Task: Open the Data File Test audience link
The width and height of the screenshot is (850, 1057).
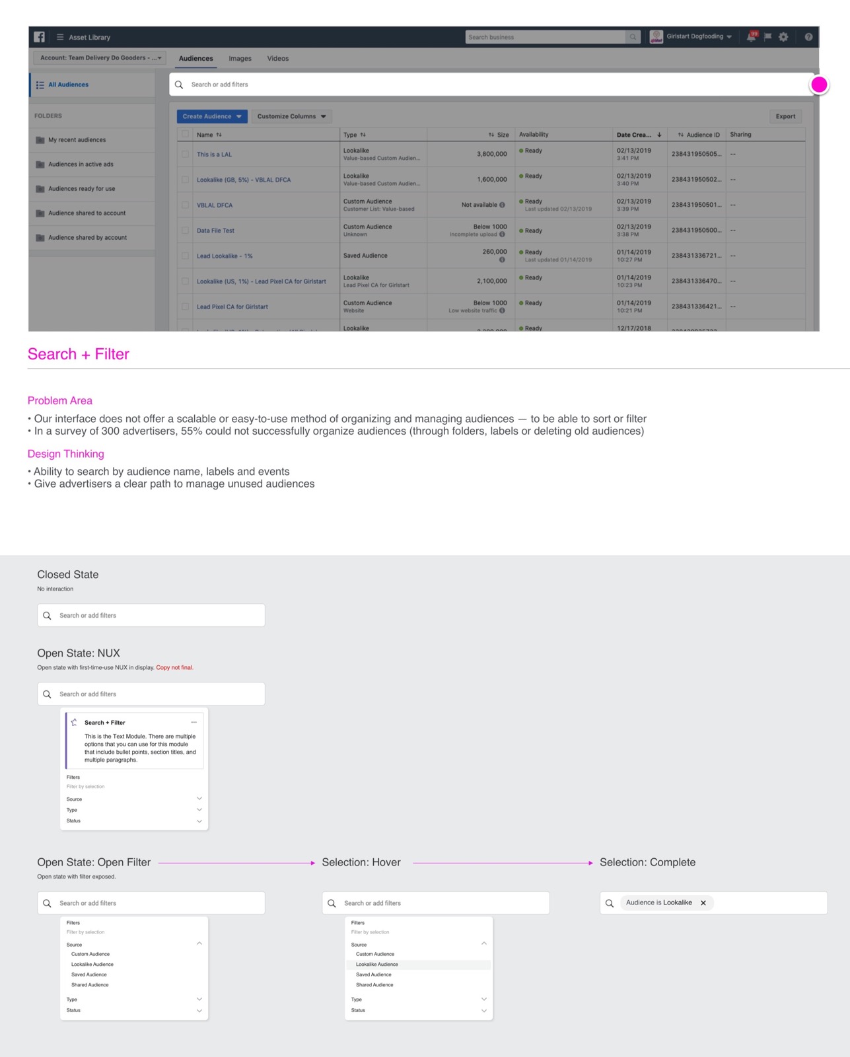Action: click(x=215, y=231)
